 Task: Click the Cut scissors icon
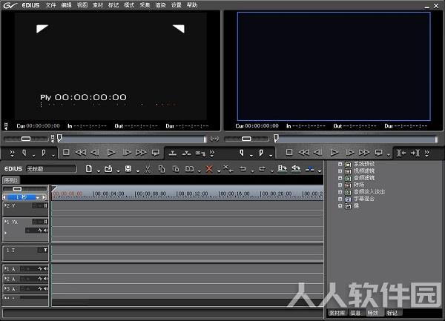point(148,169)
